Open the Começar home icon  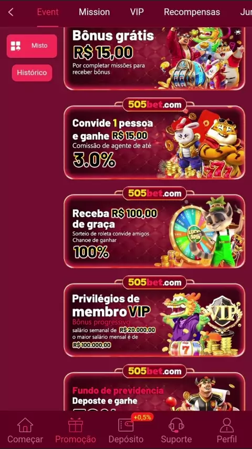[25, 425]
